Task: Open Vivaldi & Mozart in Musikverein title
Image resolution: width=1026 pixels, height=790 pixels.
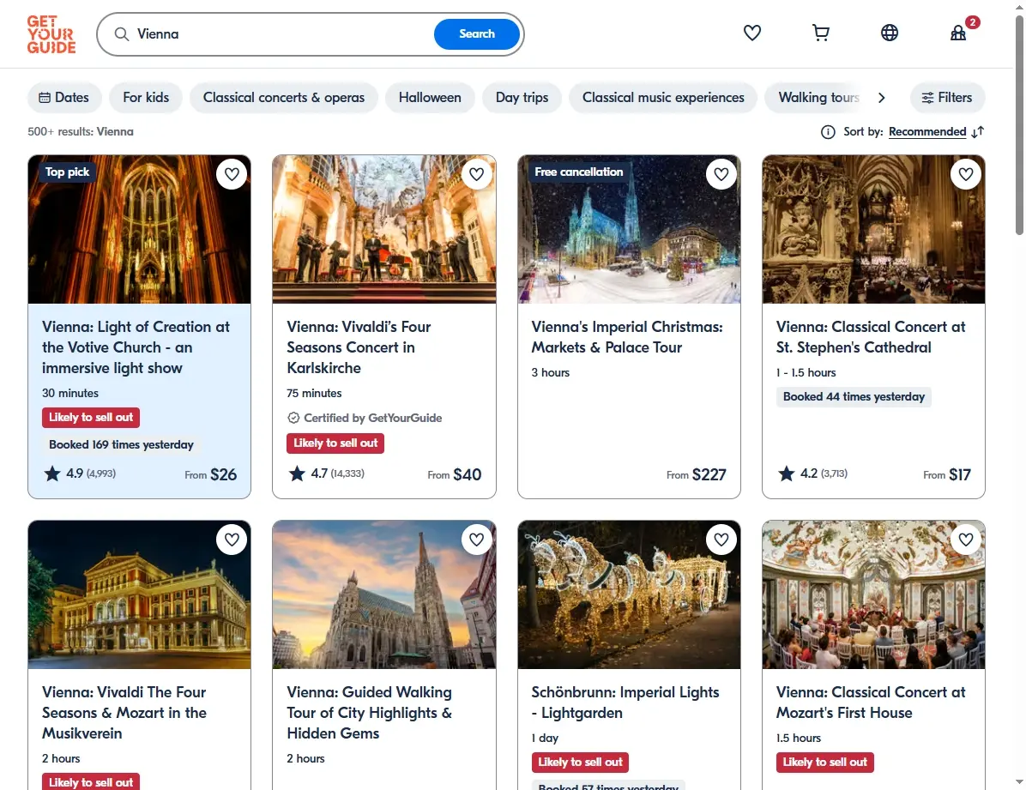Action: 124,713
